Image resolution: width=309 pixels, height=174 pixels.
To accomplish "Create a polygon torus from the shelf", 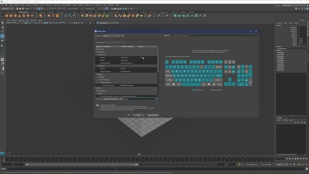I will (24, 15).
